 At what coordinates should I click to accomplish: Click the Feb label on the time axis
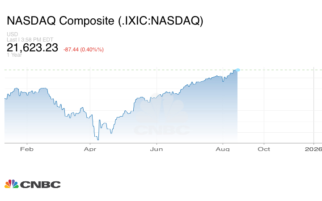click(27, 149)
